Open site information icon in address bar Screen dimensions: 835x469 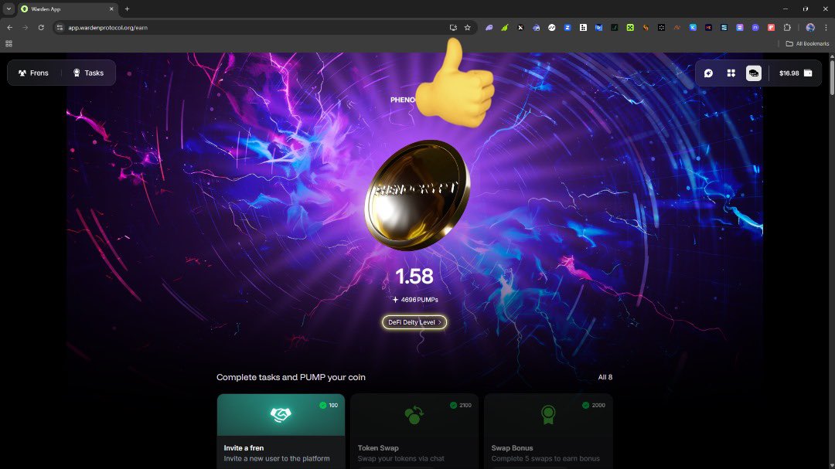tap(60, 28)
